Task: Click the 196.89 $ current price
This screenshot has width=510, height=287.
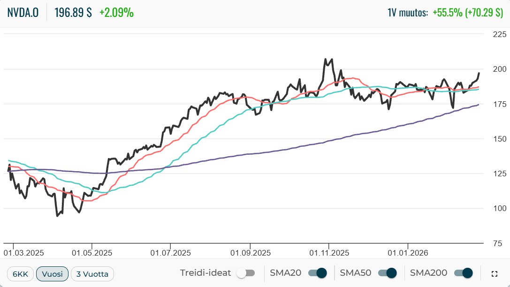Action: [73, 13]
